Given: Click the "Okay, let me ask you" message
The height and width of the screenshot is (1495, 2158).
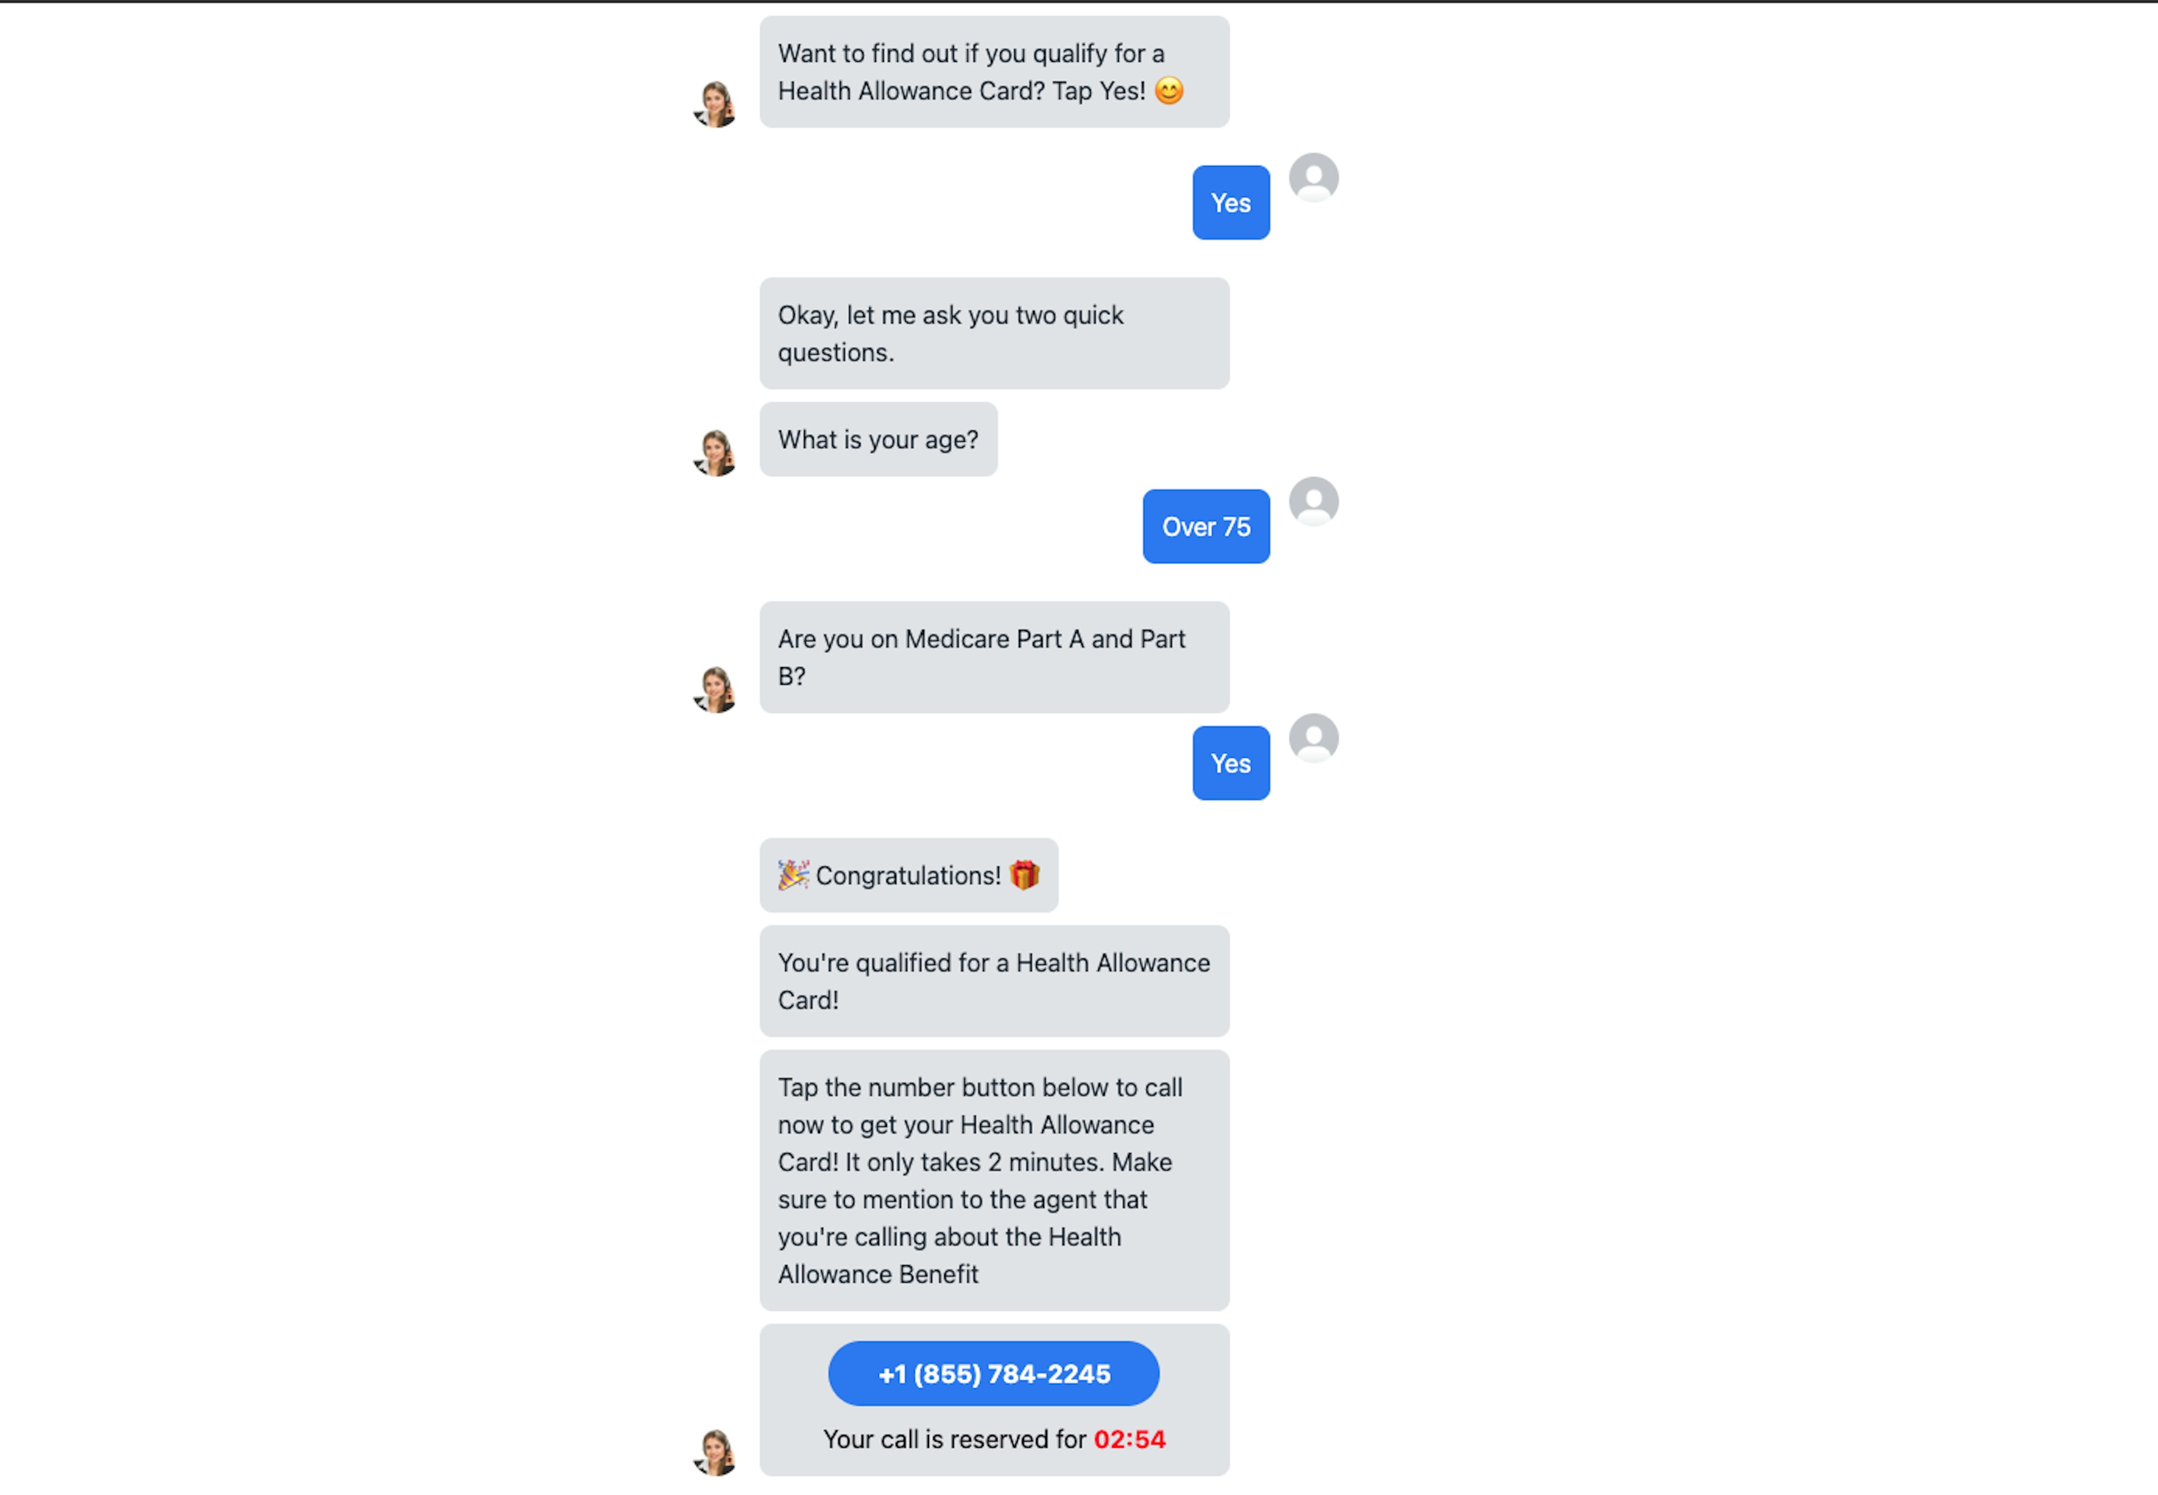Looking at the screenshot, I should point(994,333).
